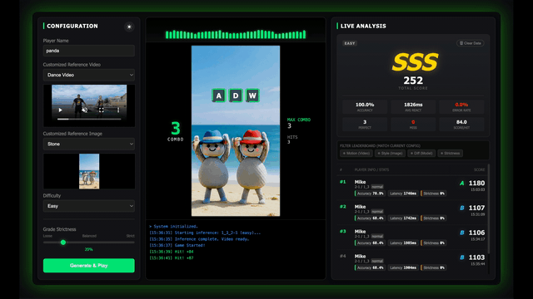Start the game with Generate & Play

[89, 266]
